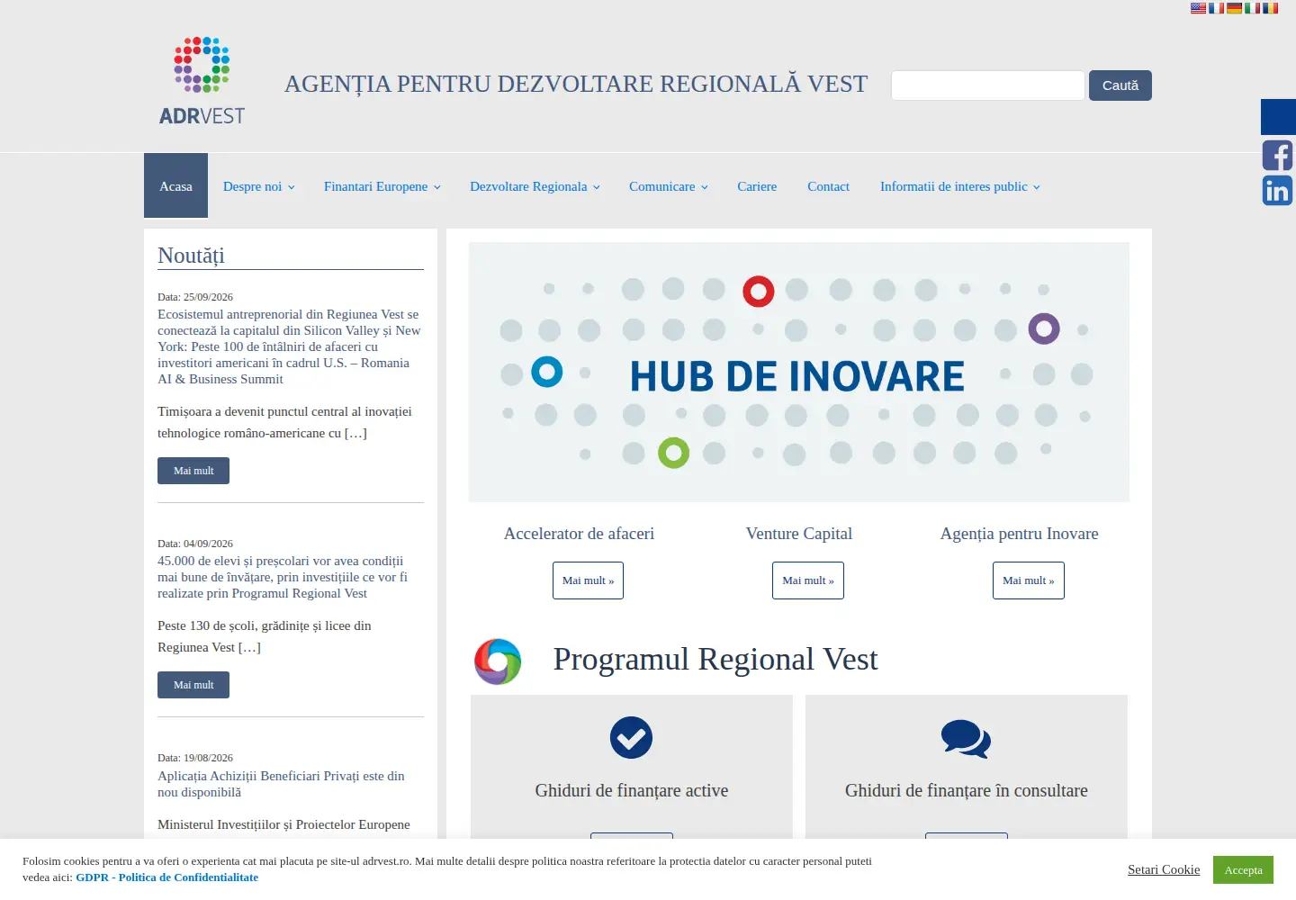Switch language using the German flag
This screenshot has height=900, width=1296.
click(1234, 8)
